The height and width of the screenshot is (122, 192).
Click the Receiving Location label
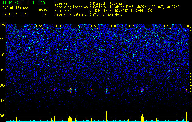click(x=71, y=7)
